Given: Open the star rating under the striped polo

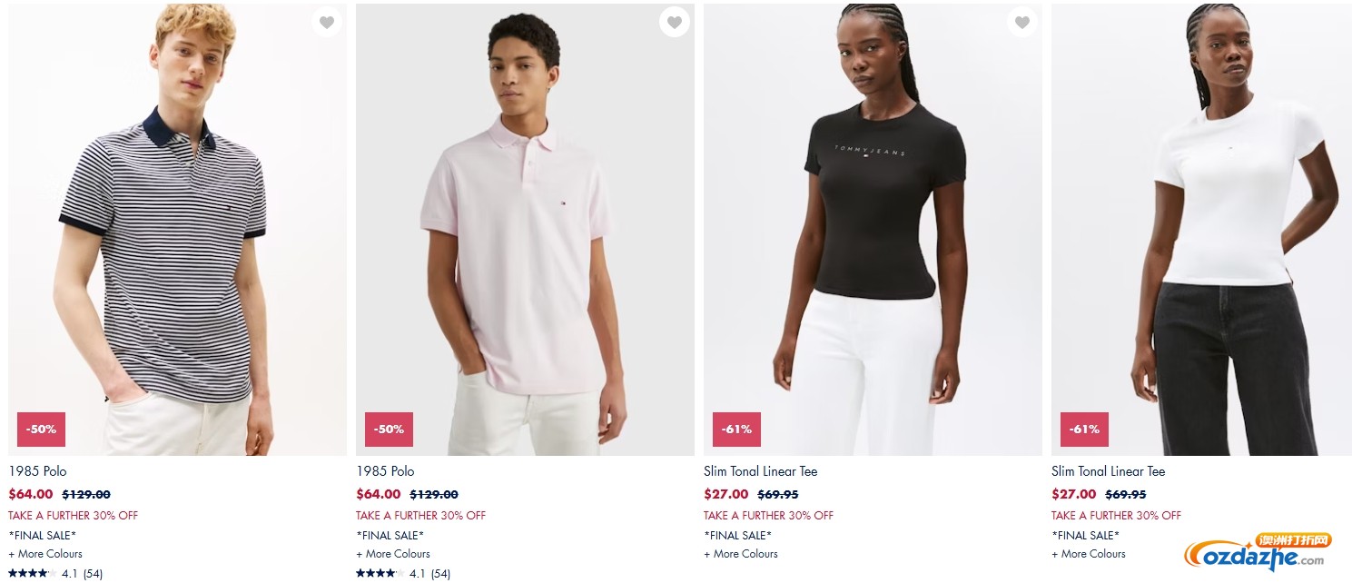Looking at the screenshot, I should (55, 574).
